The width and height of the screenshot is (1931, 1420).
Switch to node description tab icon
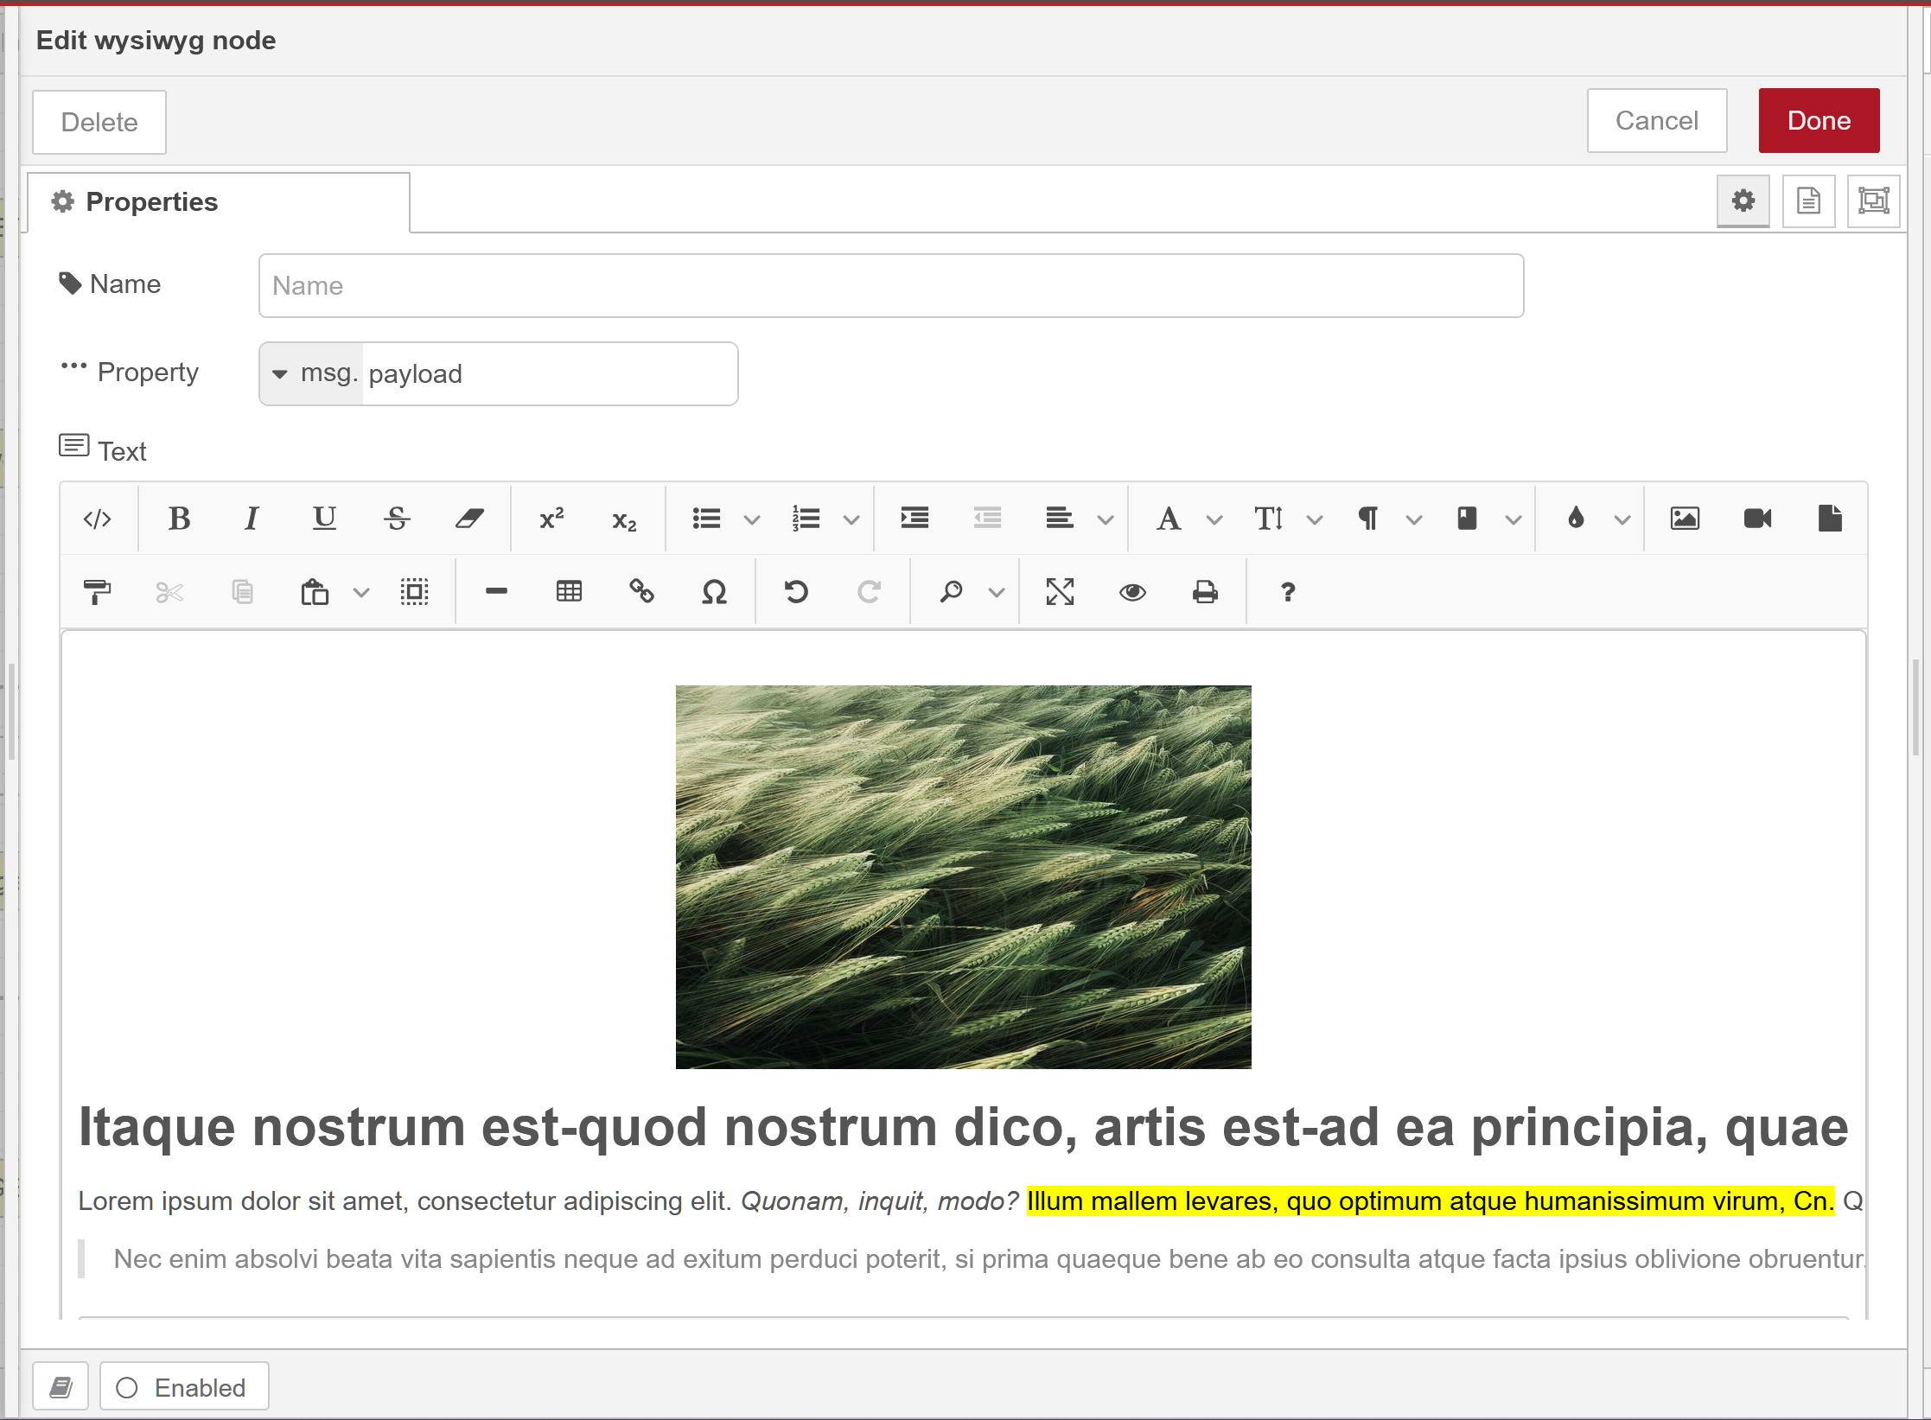pyautogui.click(x=1808, y=201)
